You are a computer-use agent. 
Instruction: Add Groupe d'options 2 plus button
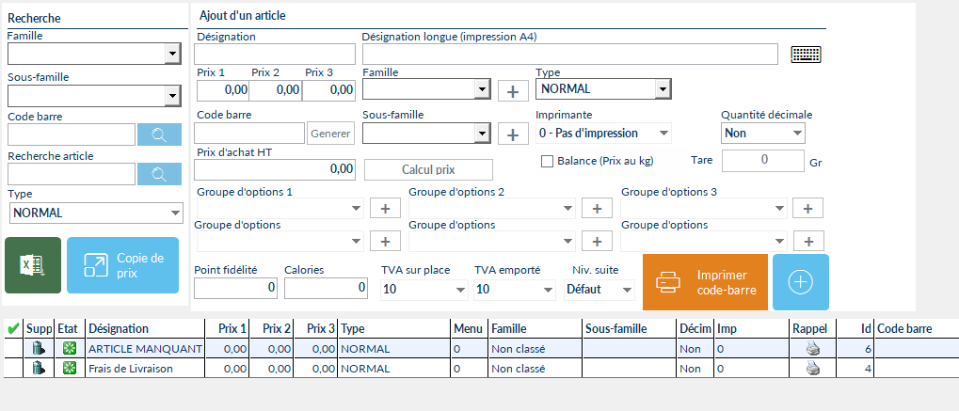coord(597,208)
